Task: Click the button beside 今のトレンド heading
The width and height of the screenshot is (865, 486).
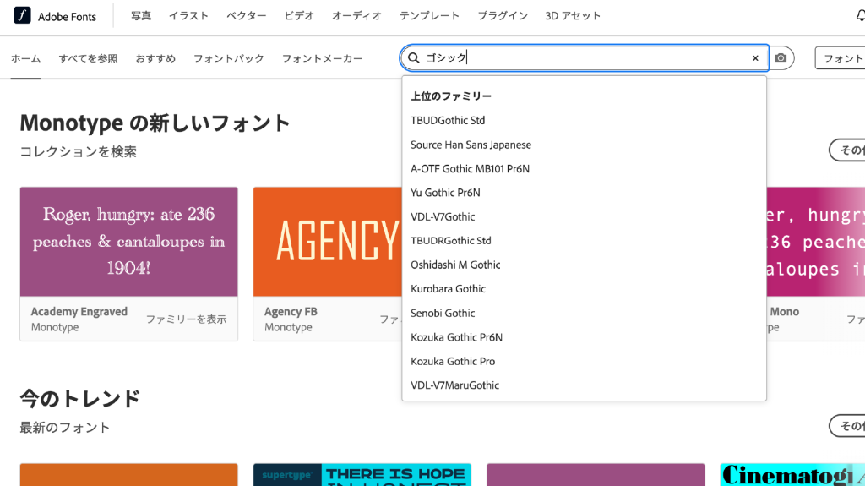Action: pos(847,425)
